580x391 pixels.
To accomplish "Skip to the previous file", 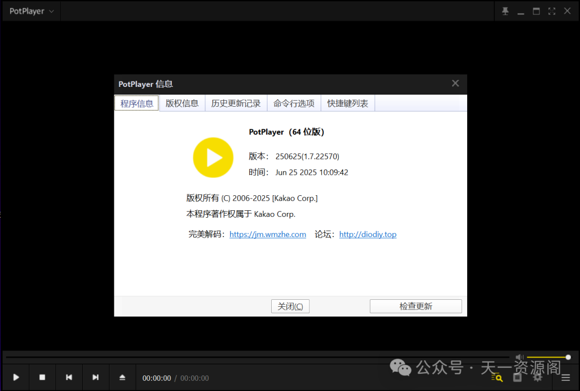I will (x=69, y=377).
